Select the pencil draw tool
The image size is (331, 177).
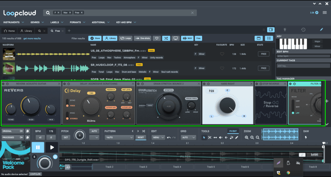tap(237, 138)
